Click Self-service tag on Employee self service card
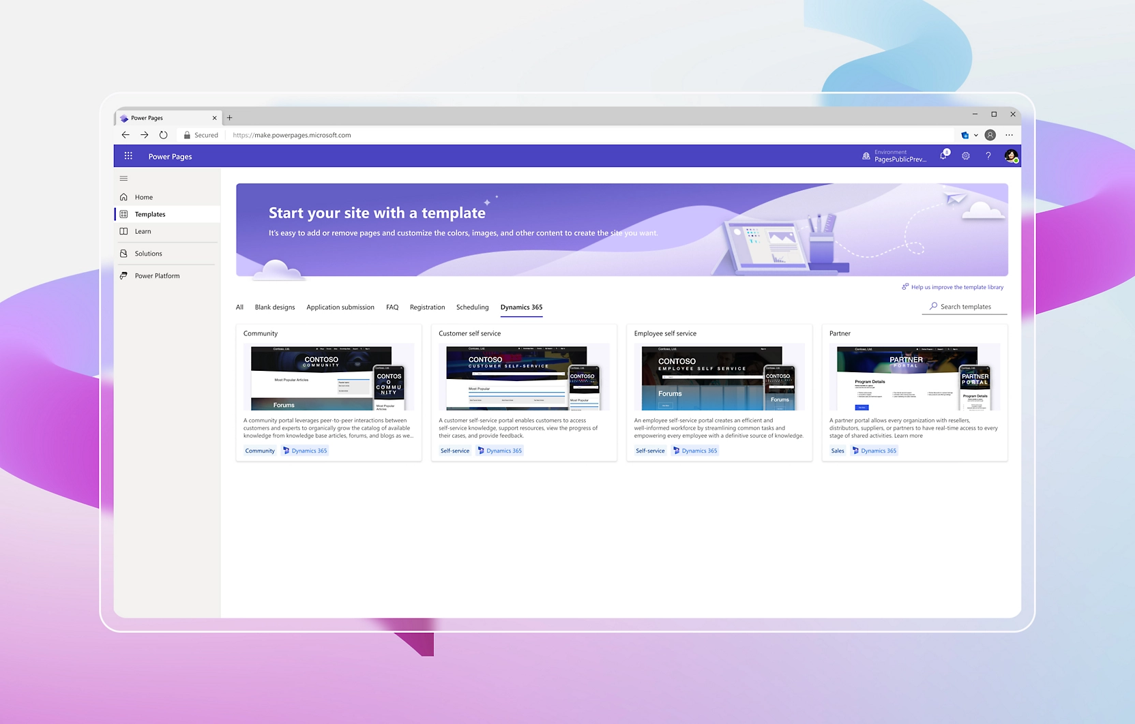This screenshot has width=1135, height=724. click(x=650, y=451)
